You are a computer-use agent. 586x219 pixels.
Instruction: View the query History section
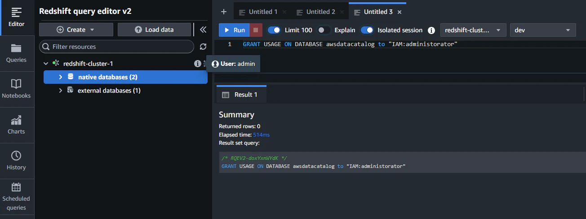17,161
